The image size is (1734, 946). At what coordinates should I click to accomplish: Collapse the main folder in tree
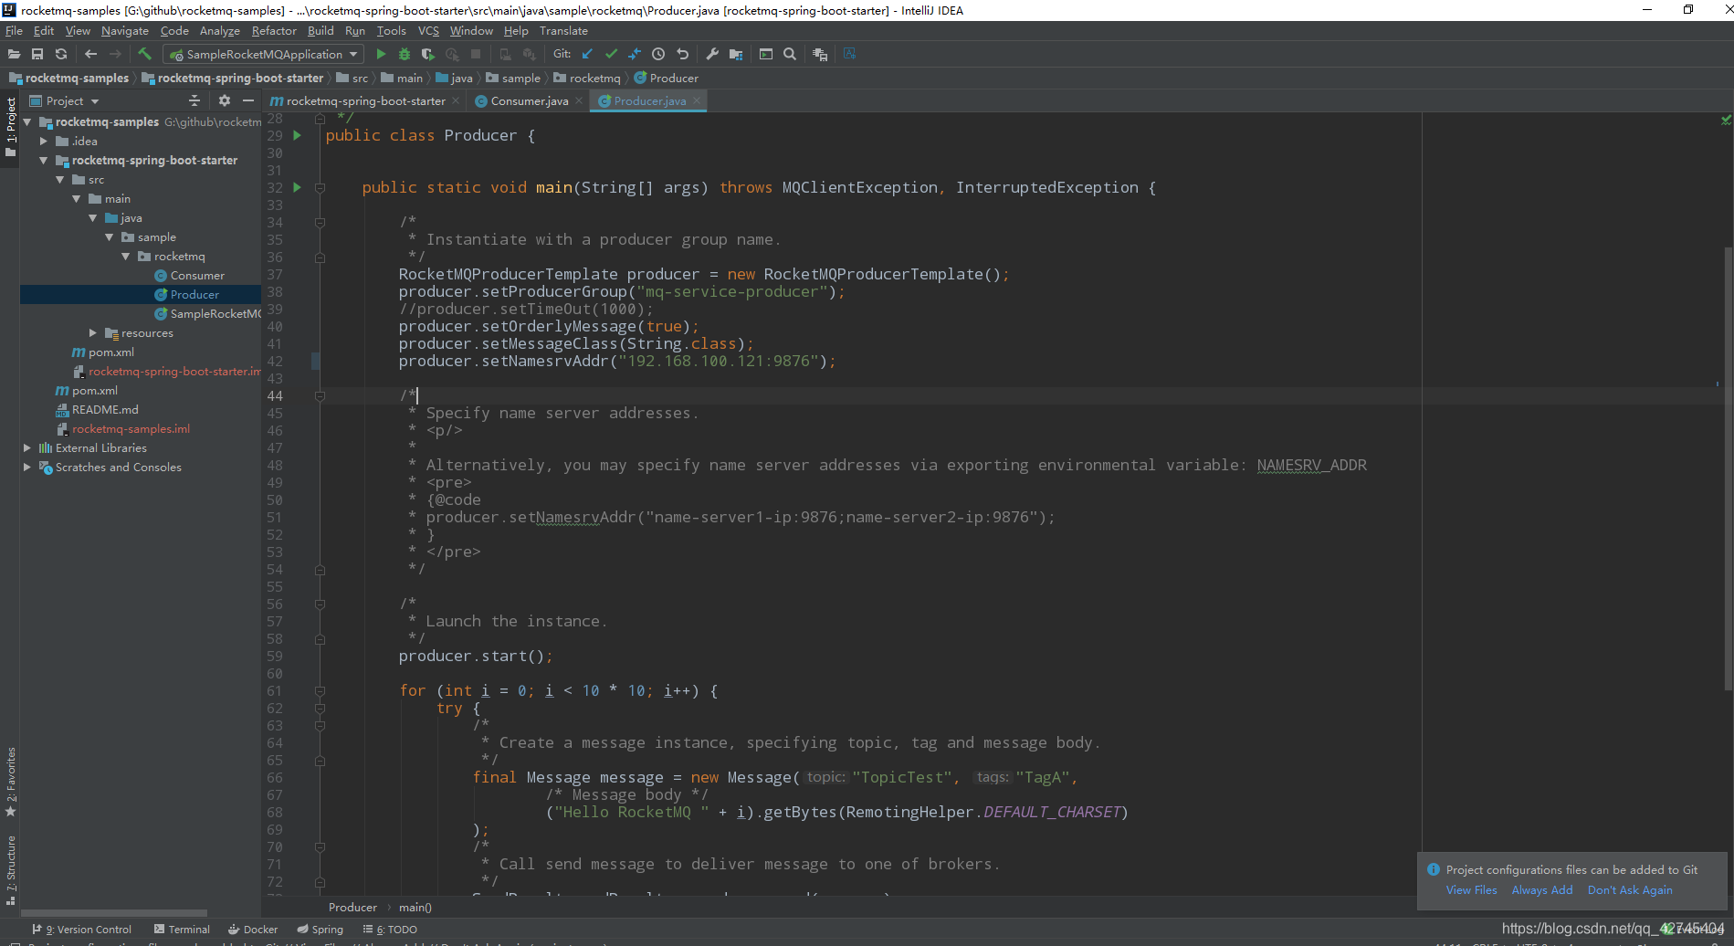(x=77, y=198)
